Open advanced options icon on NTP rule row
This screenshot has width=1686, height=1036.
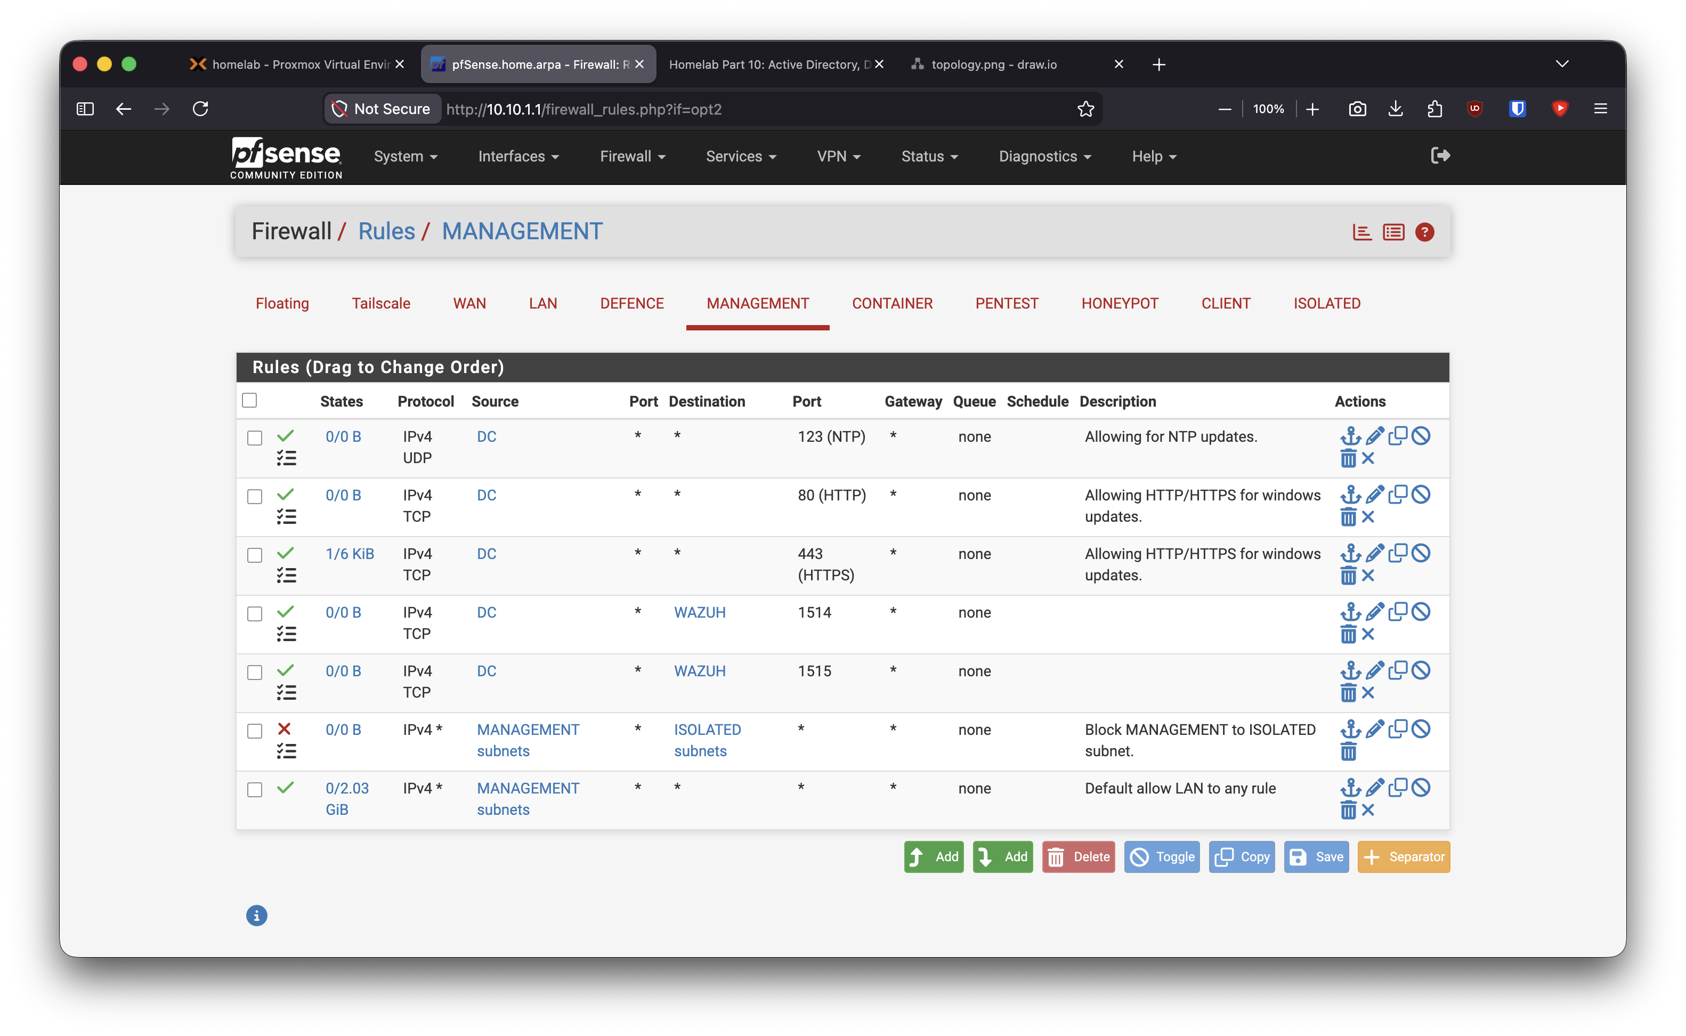286,458
